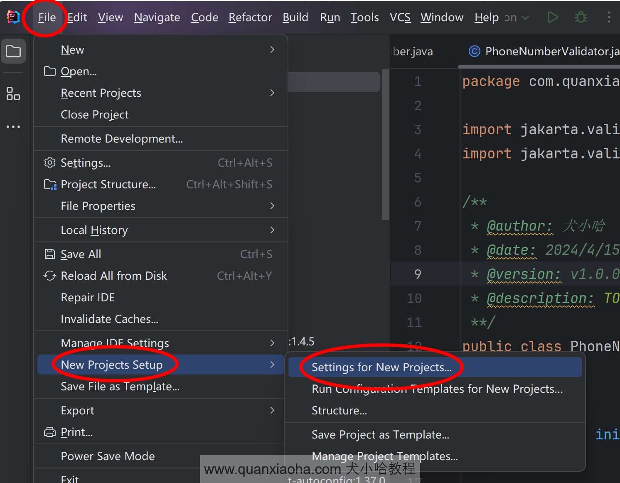
Task: Expand the New submenu arrow
Action: point(272,49)
